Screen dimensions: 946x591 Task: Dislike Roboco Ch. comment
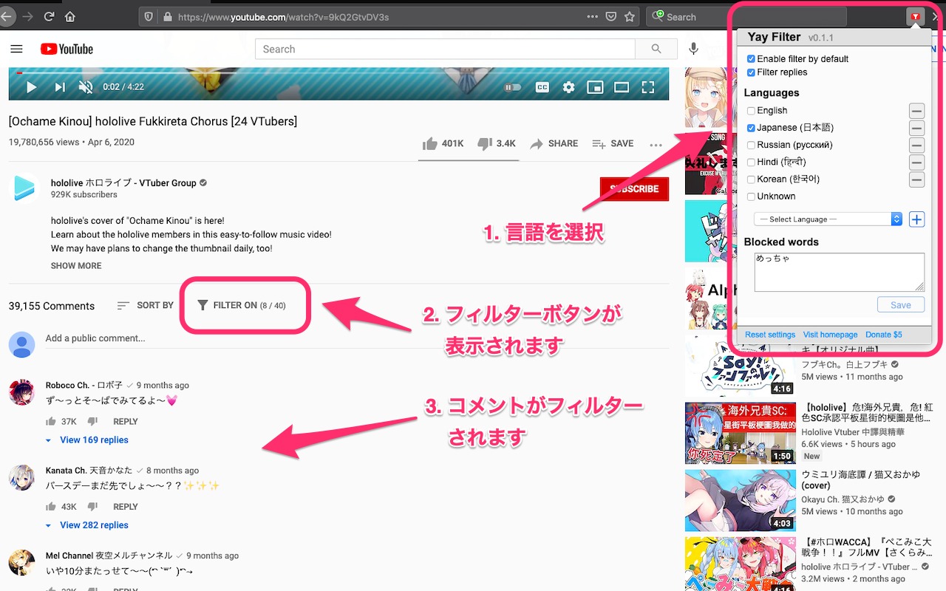point(92,422)
